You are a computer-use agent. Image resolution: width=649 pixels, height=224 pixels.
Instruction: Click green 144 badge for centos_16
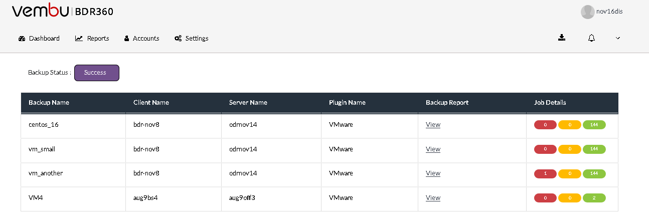tap(594, 125)
